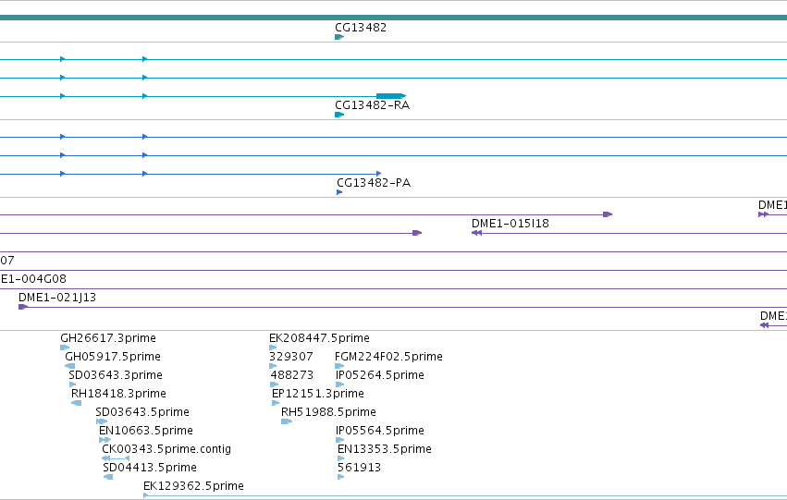
Task: Click the EN13353.5prime EST label
Action: tap(385, 449)
